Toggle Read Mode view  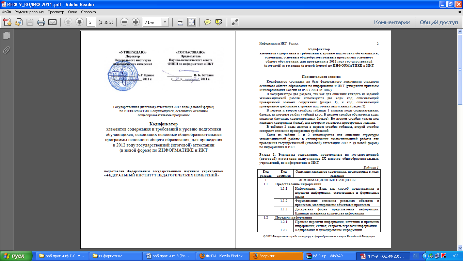click(x=235, y=22)
